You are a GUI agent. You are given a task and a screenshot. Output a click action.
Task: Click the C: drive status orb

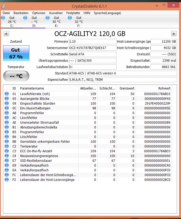pos(3,18)
